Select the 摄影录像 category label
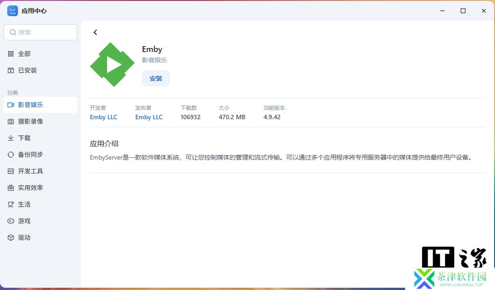 [31, 121]
